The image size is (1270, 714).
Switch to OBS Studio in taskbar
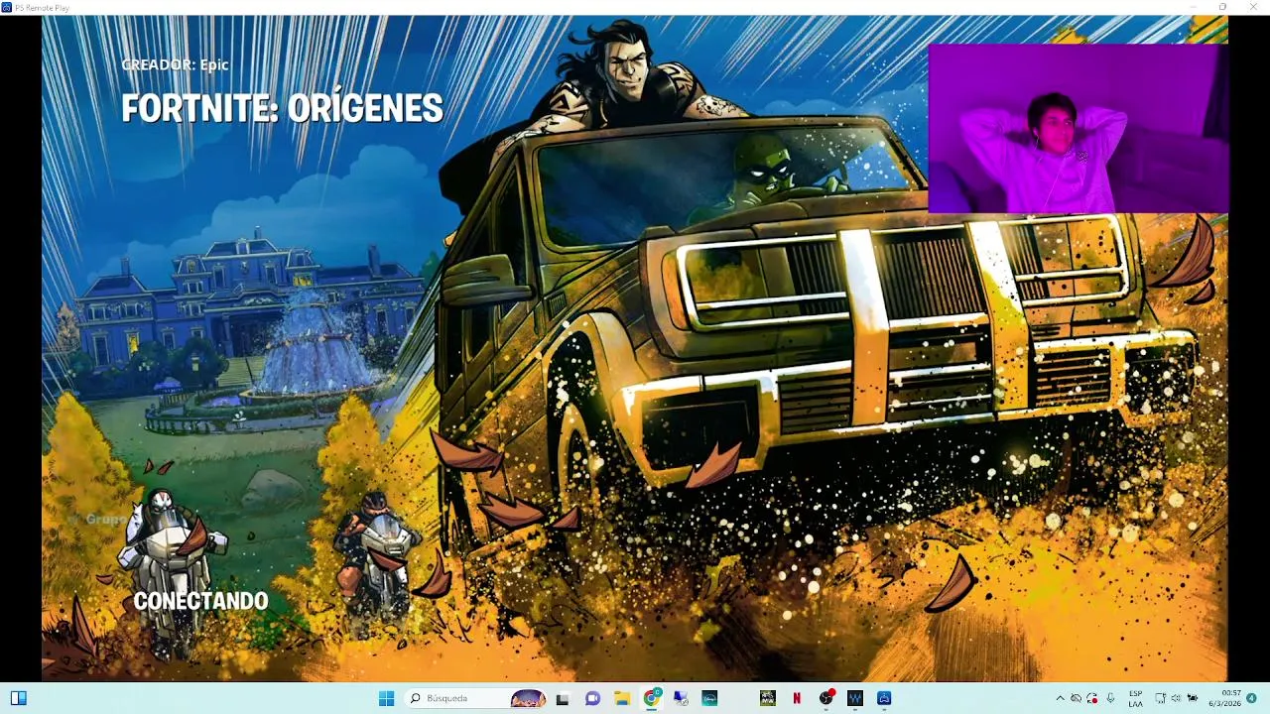826,698
